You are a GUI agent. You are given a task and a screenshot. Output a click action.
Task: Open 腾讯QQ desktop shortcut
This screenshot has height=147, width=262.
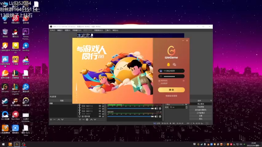(x=15, y=33)
